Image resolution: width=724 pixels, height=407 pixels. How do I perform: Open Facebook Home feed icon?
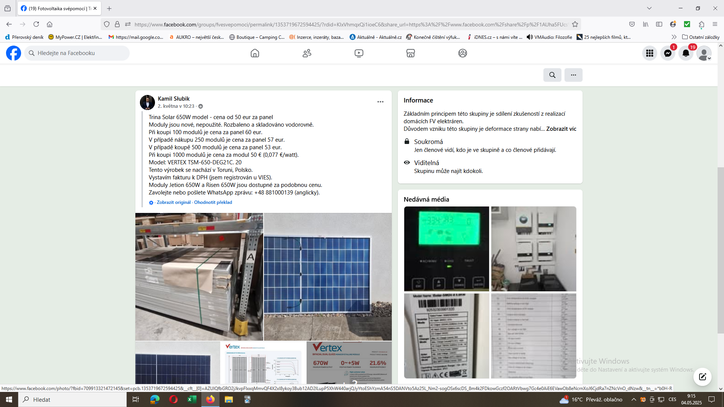tap(255, 53)
